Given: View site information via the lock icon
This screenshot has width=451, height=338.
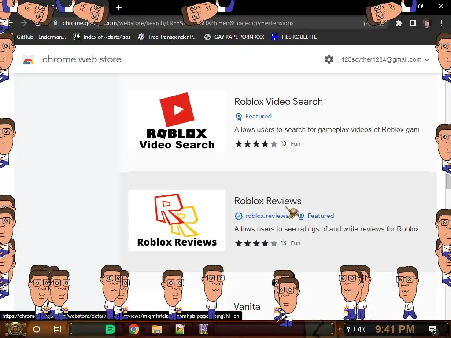Looking at the screenshot, I should pyautogui.click(x=55, y=23).
